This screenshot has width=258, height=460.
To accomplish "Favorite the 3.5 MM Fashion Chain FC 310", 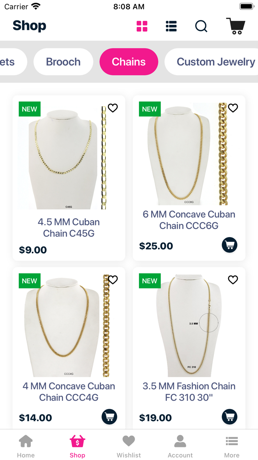I will pyautogui.click(x=233, y=280).
